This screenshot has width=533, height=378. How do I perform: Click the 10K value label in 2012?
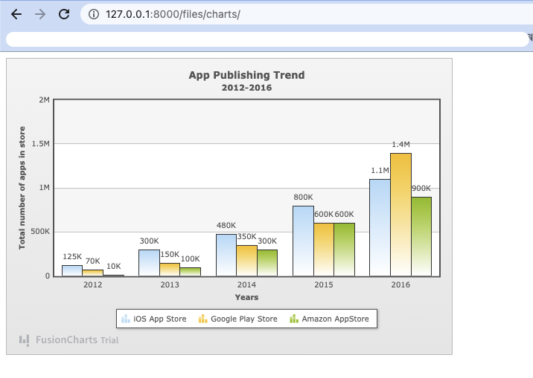[x=114, y=267]
